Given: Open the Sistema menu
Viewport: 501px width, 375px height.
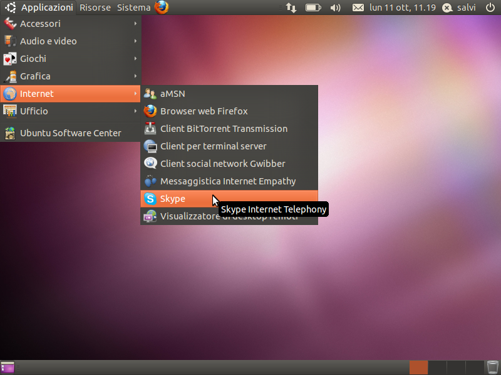Looking at the screenshot, I should [133, 7].
